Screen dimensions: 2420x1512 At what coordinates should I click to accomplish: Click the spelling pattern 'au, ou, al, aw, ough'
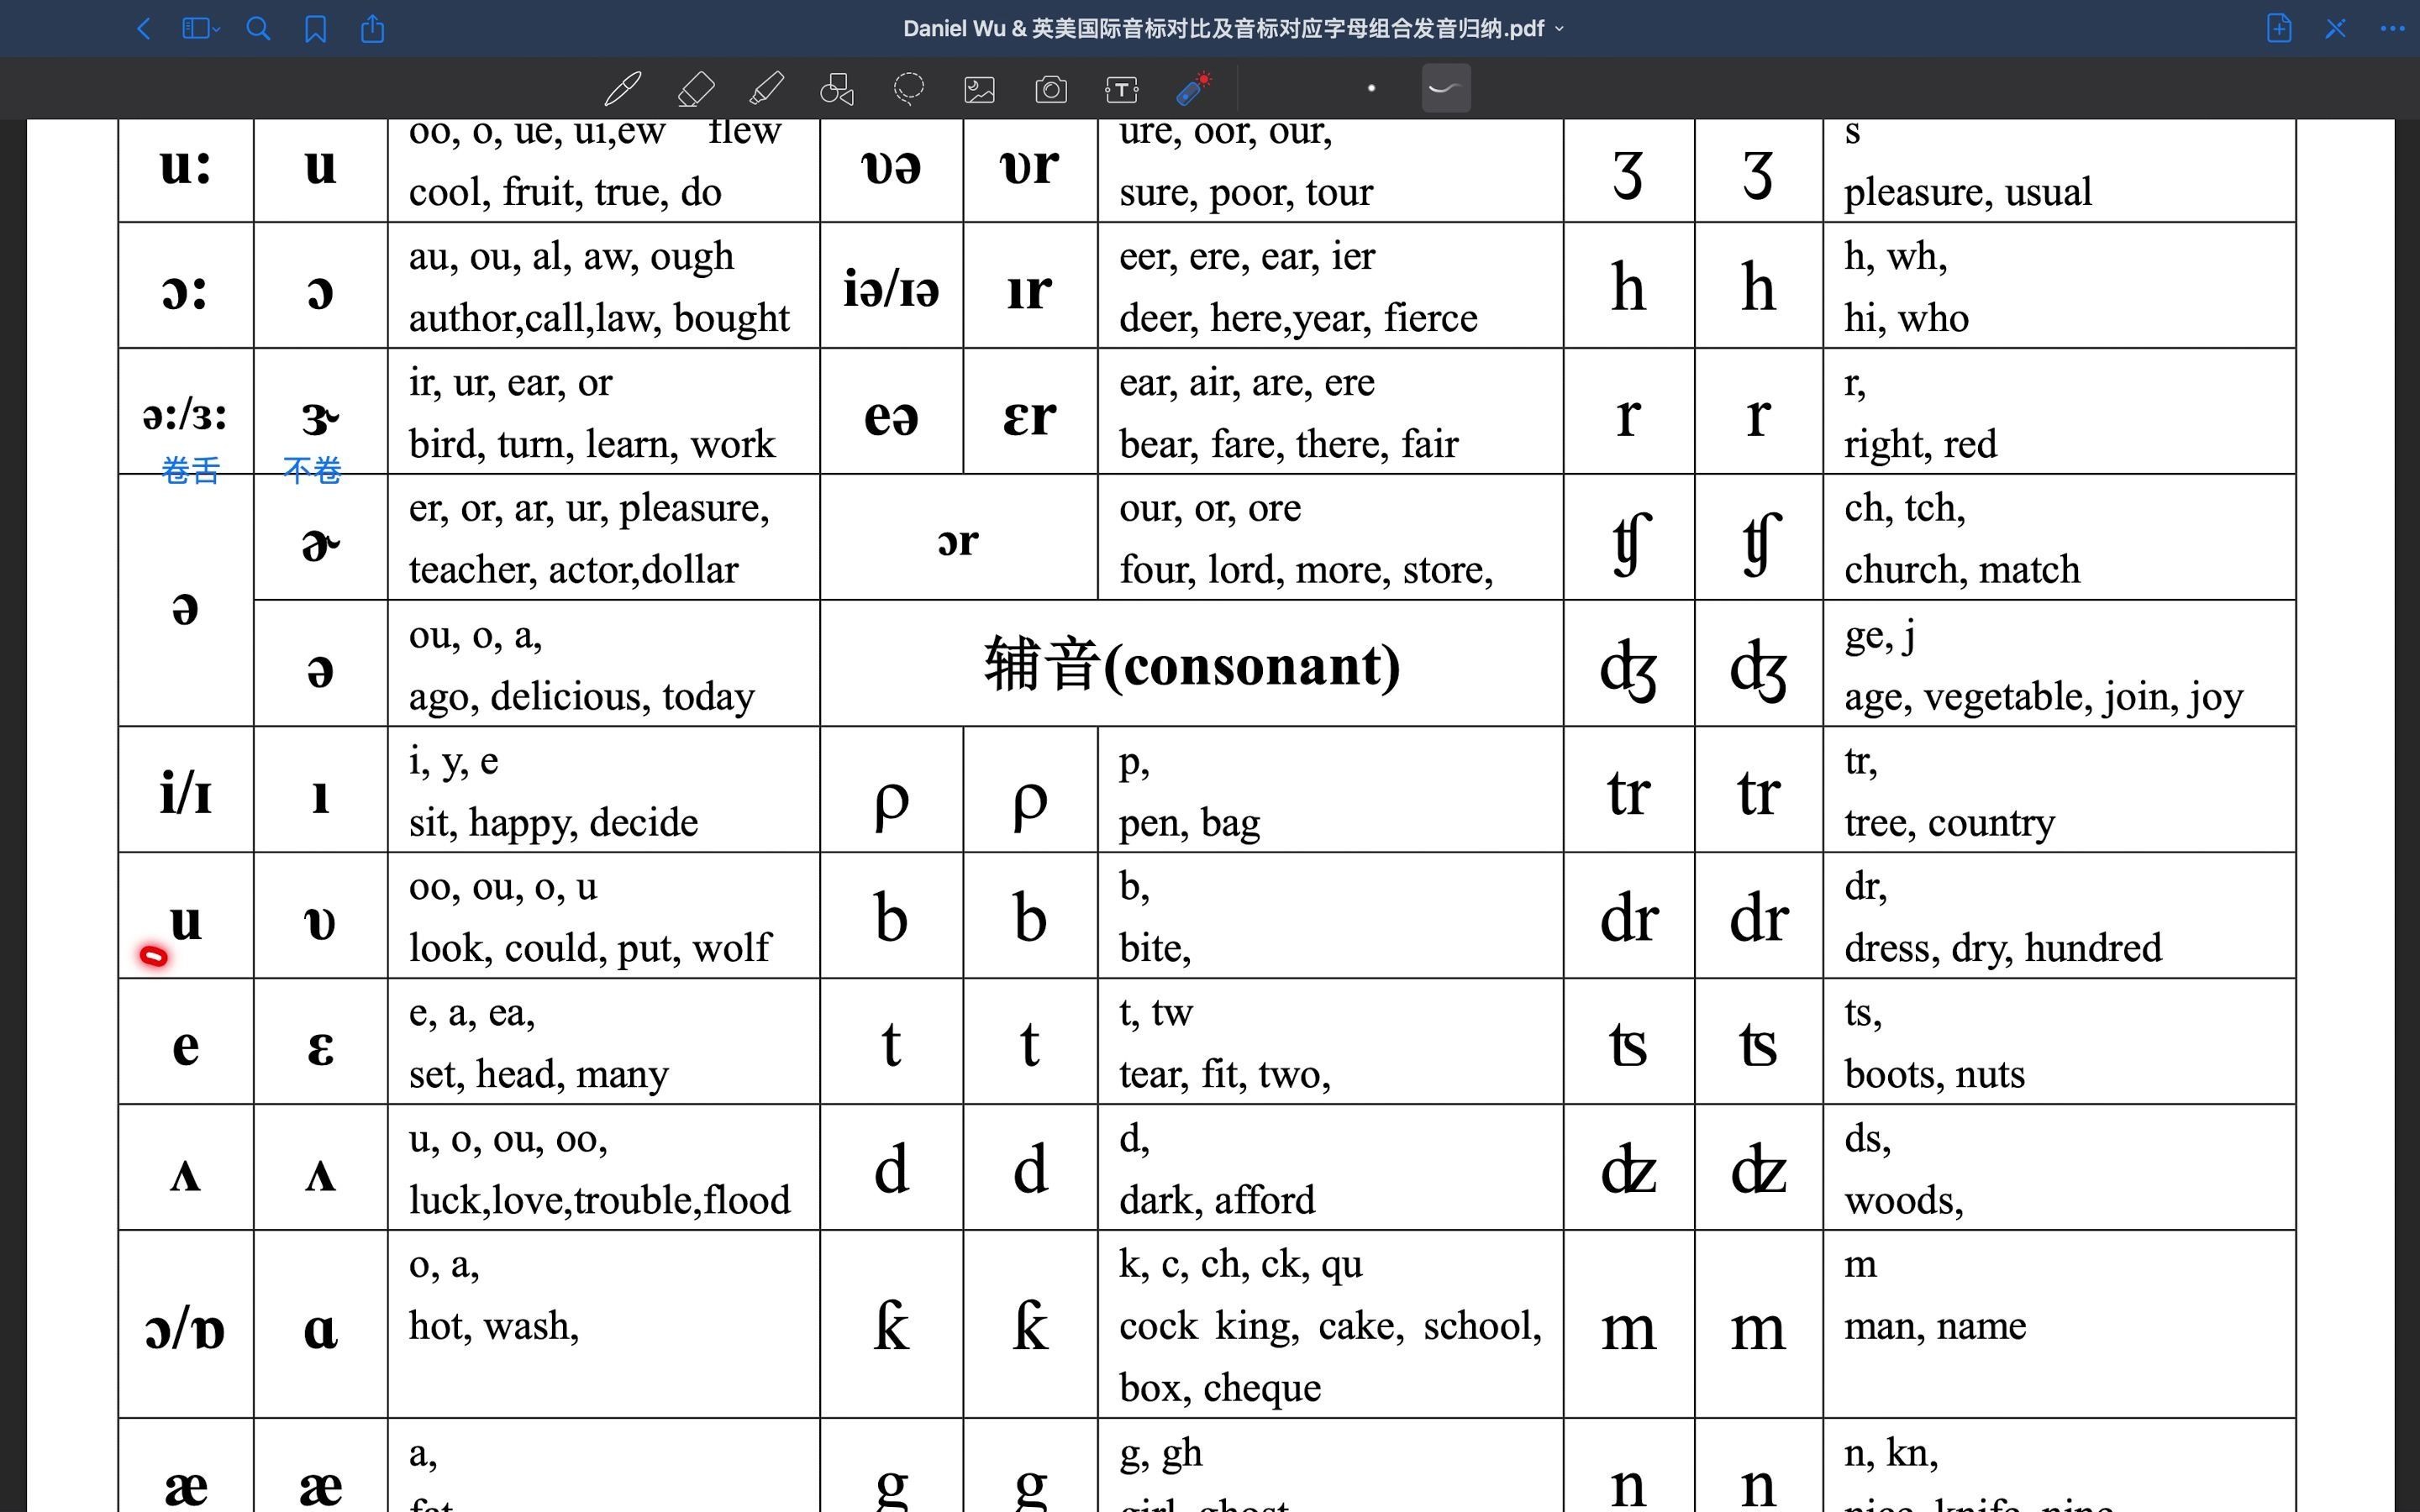[x=571, y=257]
